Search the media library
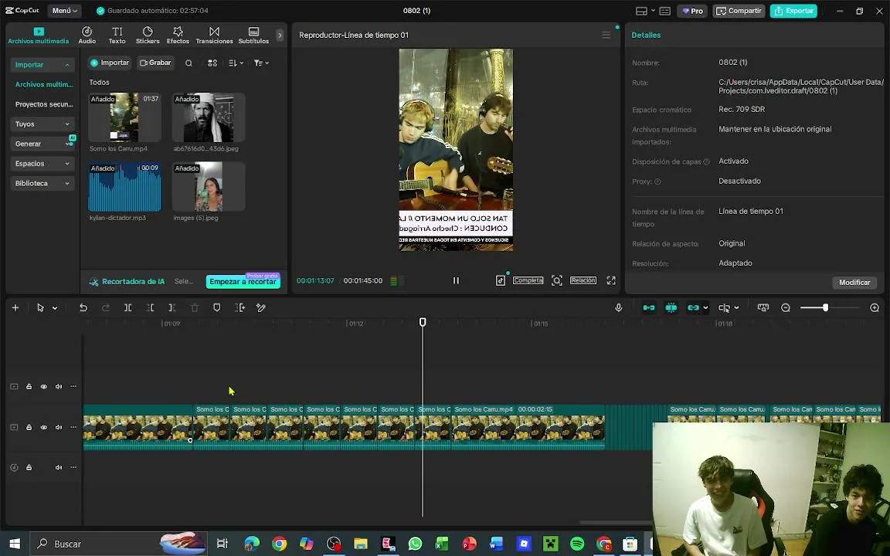The width and height of the screenshot is (890, 556). 189,63
